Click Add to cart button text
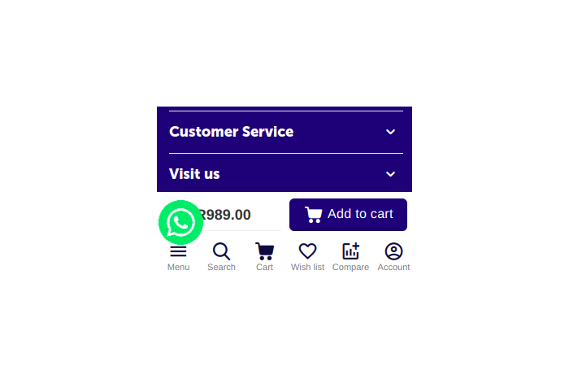Screen dimensions: 569x388 click(360, 214)
